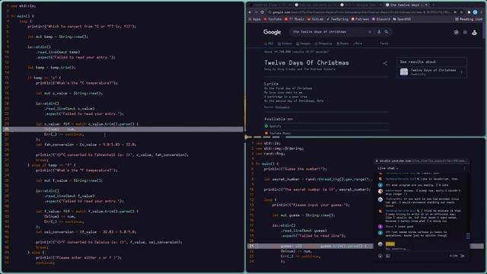Click 'Guess the number!' println line
487x274 pixels.
coord(295,169)
